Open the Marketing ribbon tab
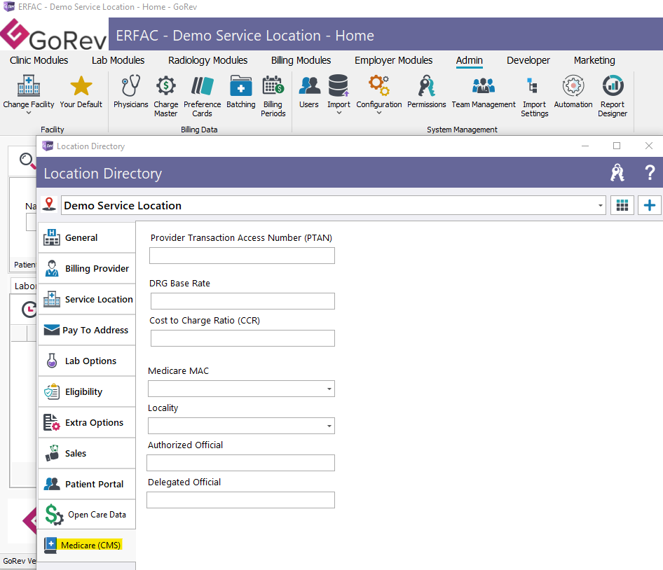Screen dimensions: 663x570 594,60
